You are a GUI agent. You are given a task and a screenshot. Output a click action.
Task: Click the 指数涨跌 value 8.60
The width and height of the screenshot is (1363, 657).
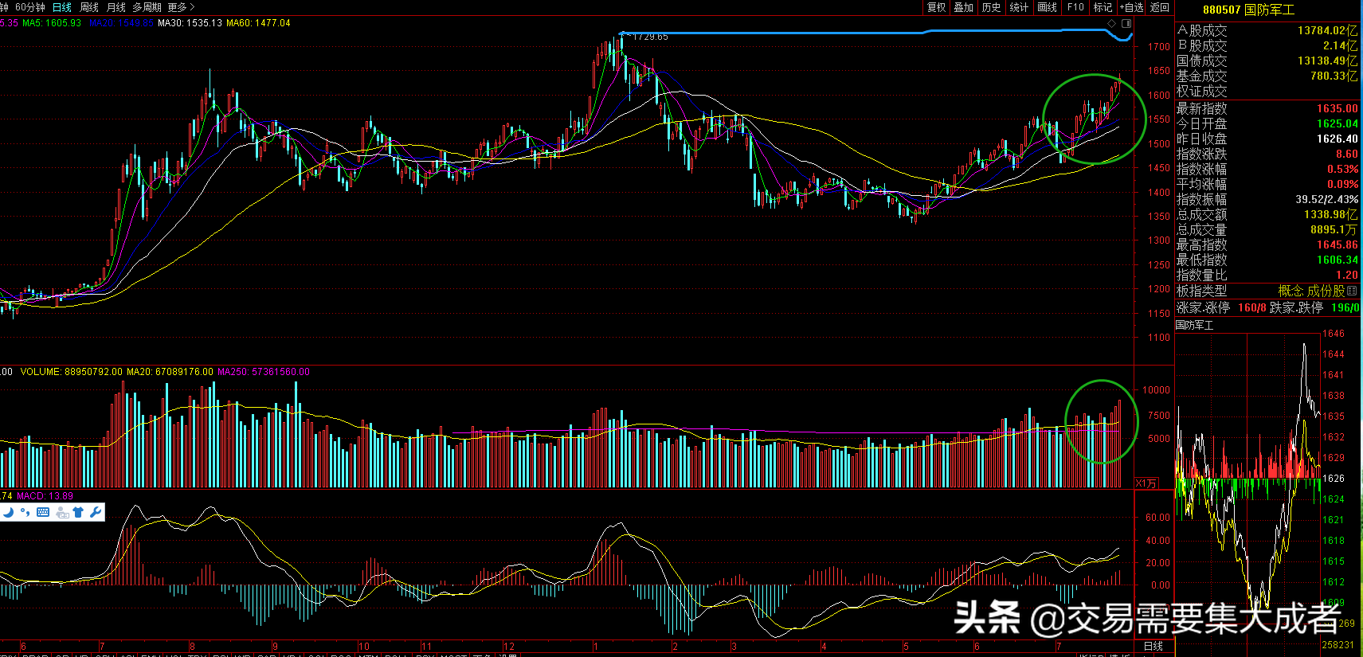[x=1347, y=154]
